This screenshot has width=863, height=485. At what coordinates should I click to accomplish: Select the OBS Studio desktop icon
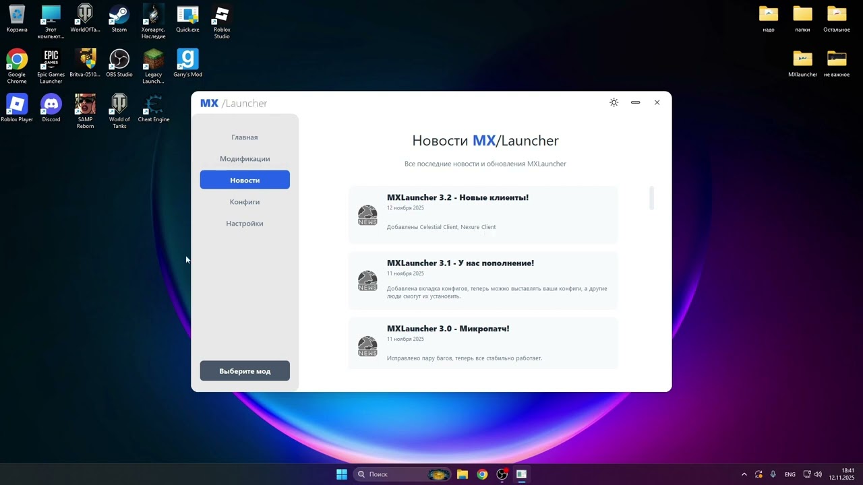click(119, 63)
